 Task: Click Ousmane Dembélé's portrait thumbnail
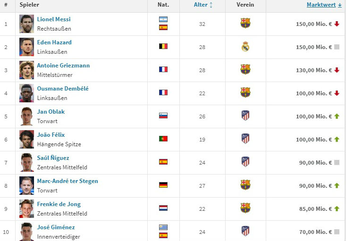coord(26,93)
